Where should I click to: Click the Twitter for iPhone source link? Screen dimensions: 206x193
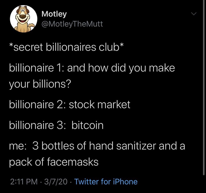[x=106, y=182]
